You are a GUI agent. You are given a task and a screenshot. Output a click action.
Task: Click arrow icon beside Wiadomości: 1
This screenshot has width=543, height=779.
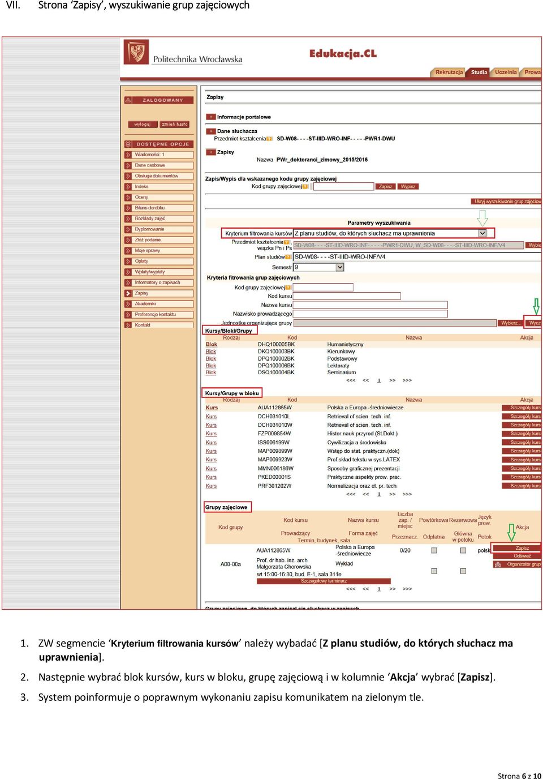[128, 155]
